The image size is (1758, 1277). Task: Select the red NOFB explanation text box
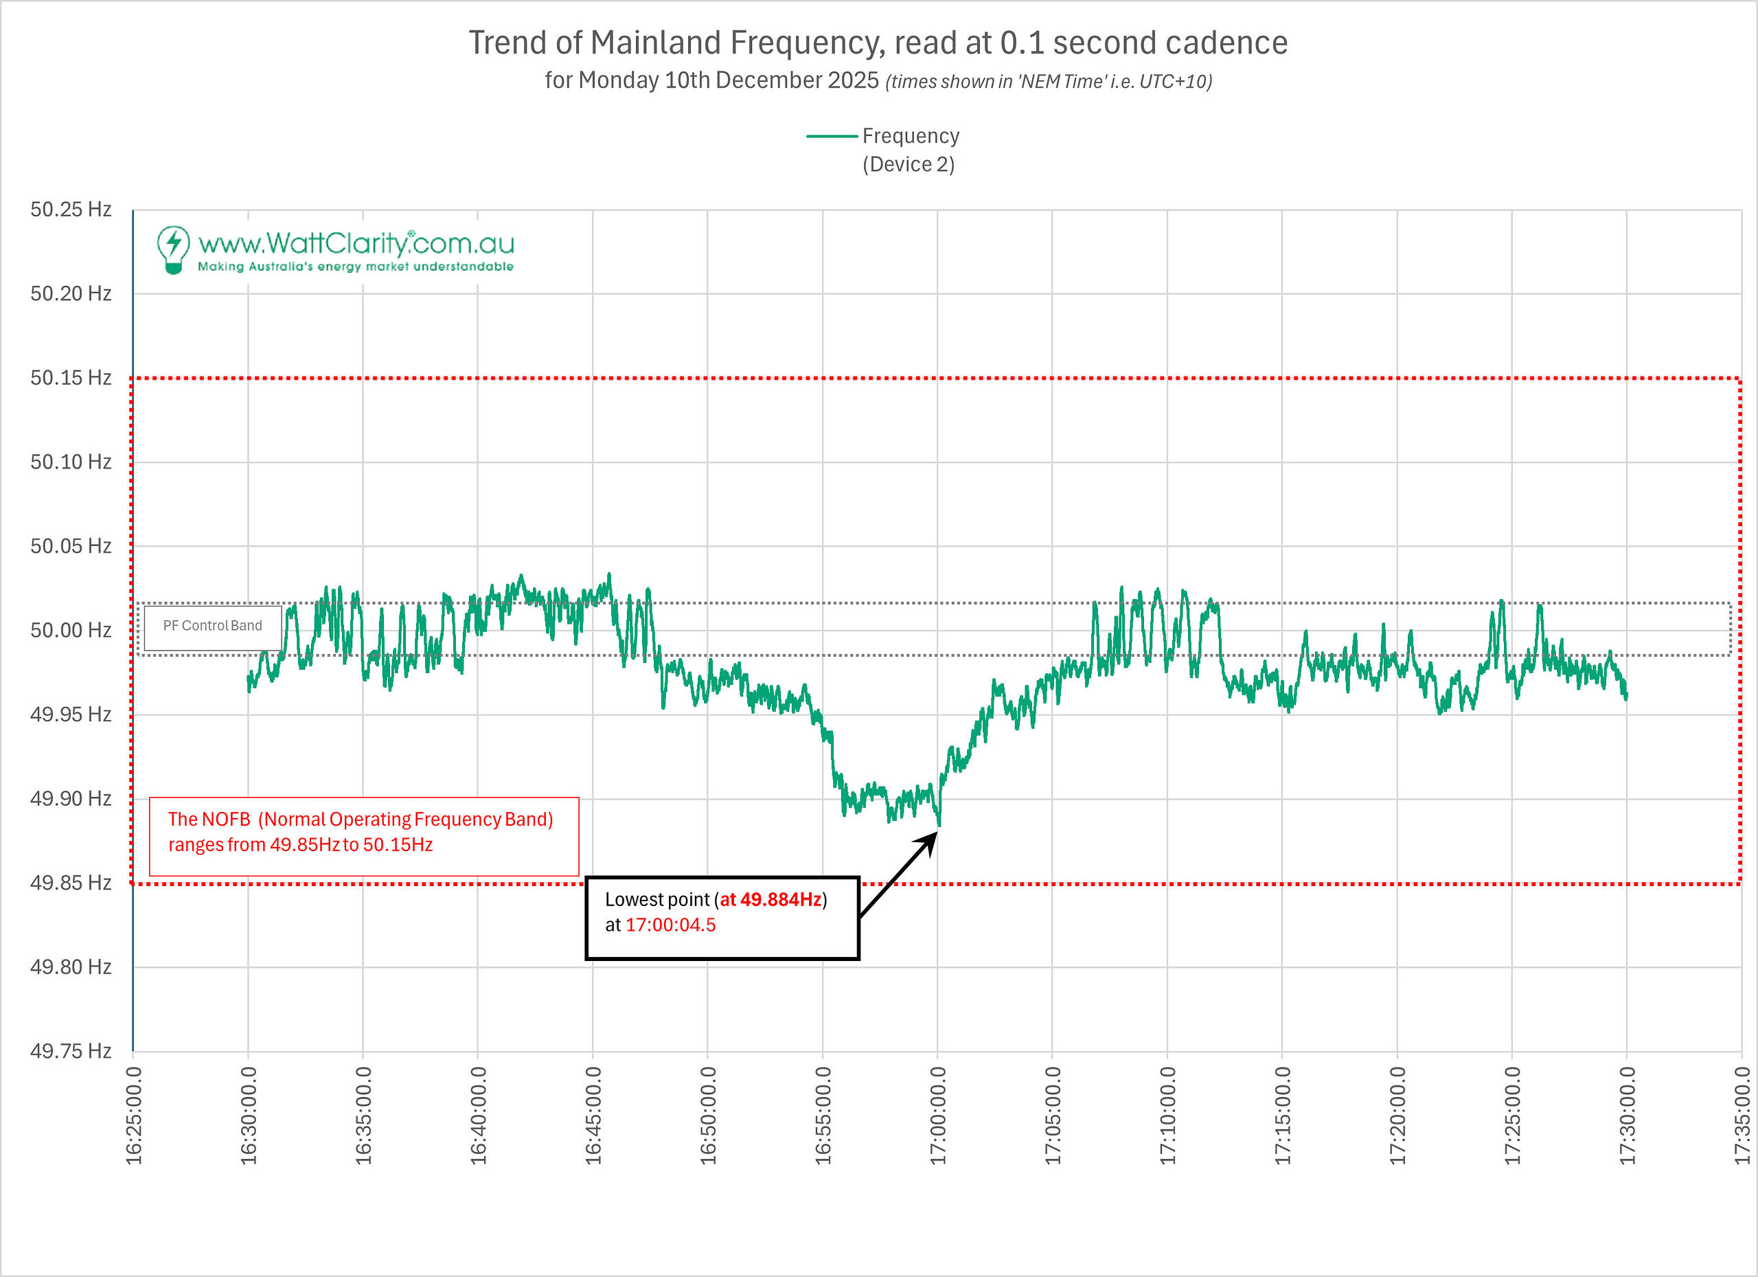click(x=363, y=836)
